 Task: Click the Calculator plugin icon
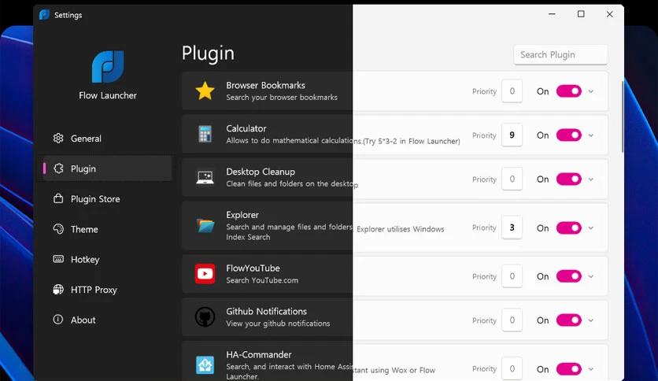tap(205, 135)
